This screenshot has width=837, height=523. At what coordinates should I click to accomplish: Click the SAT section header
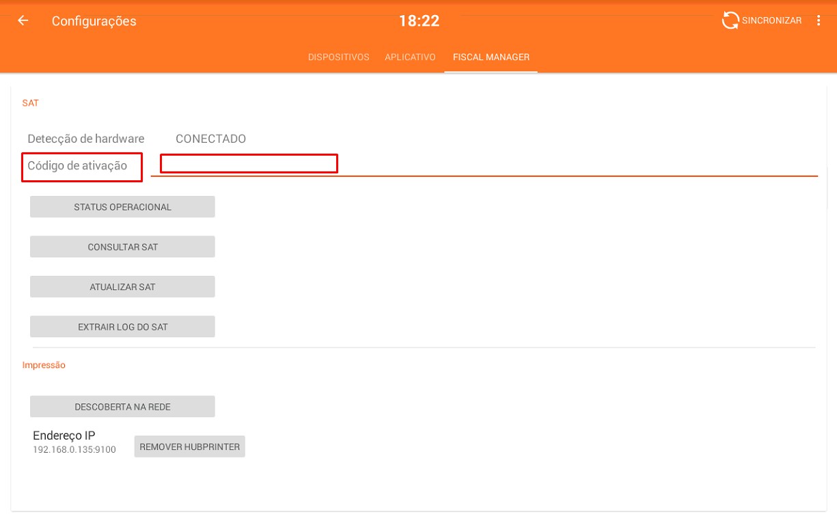[x=31, y=103]
